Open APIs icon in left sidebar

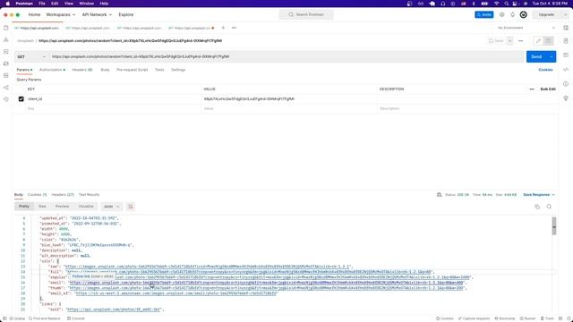[x=6, y=39]
